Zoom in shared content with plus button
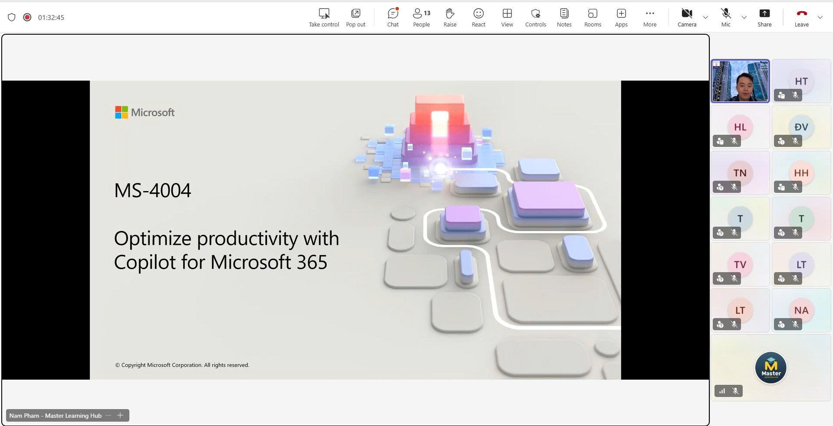 point(120,415)
